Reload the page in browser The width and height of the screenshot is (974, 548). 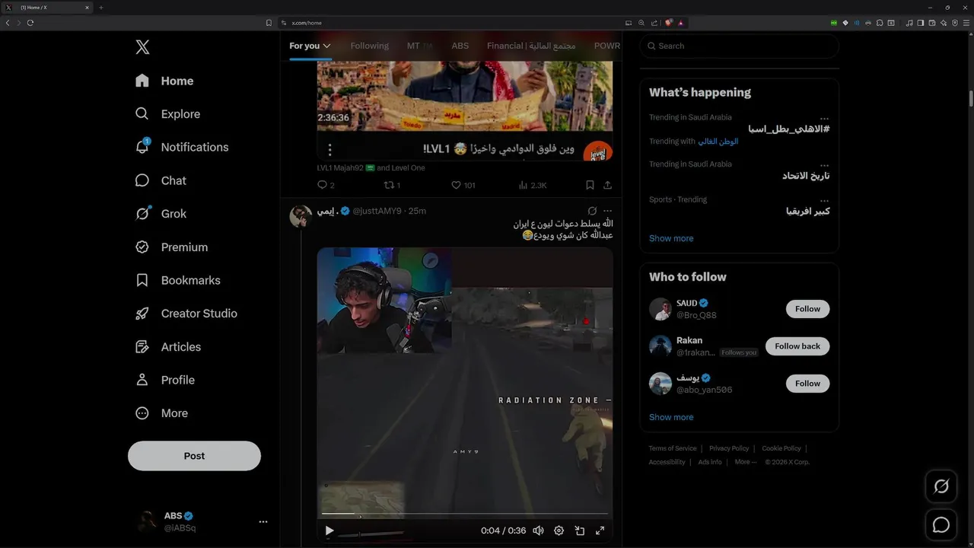(x=30, y=23)
